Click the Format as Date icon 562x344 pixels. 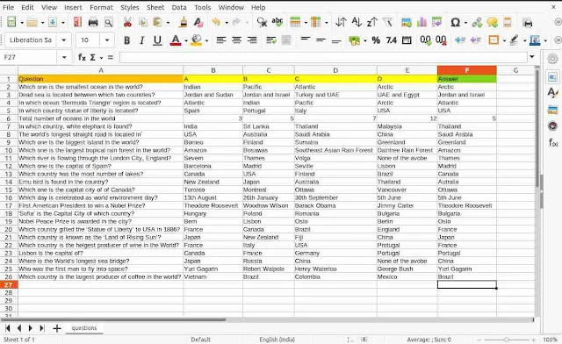407,40
